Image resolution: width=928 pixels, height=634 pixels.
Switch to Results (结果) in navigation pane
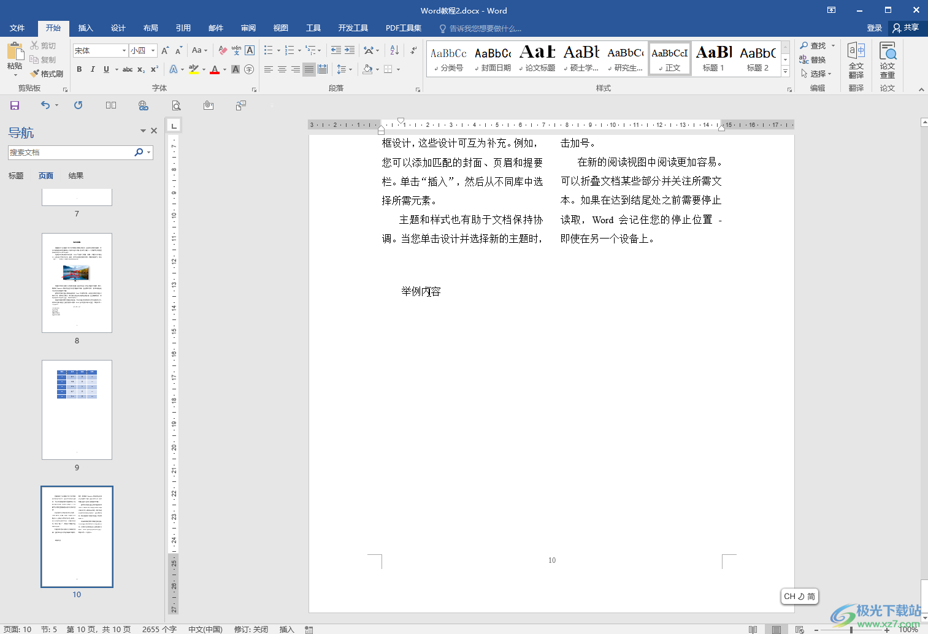76,176
